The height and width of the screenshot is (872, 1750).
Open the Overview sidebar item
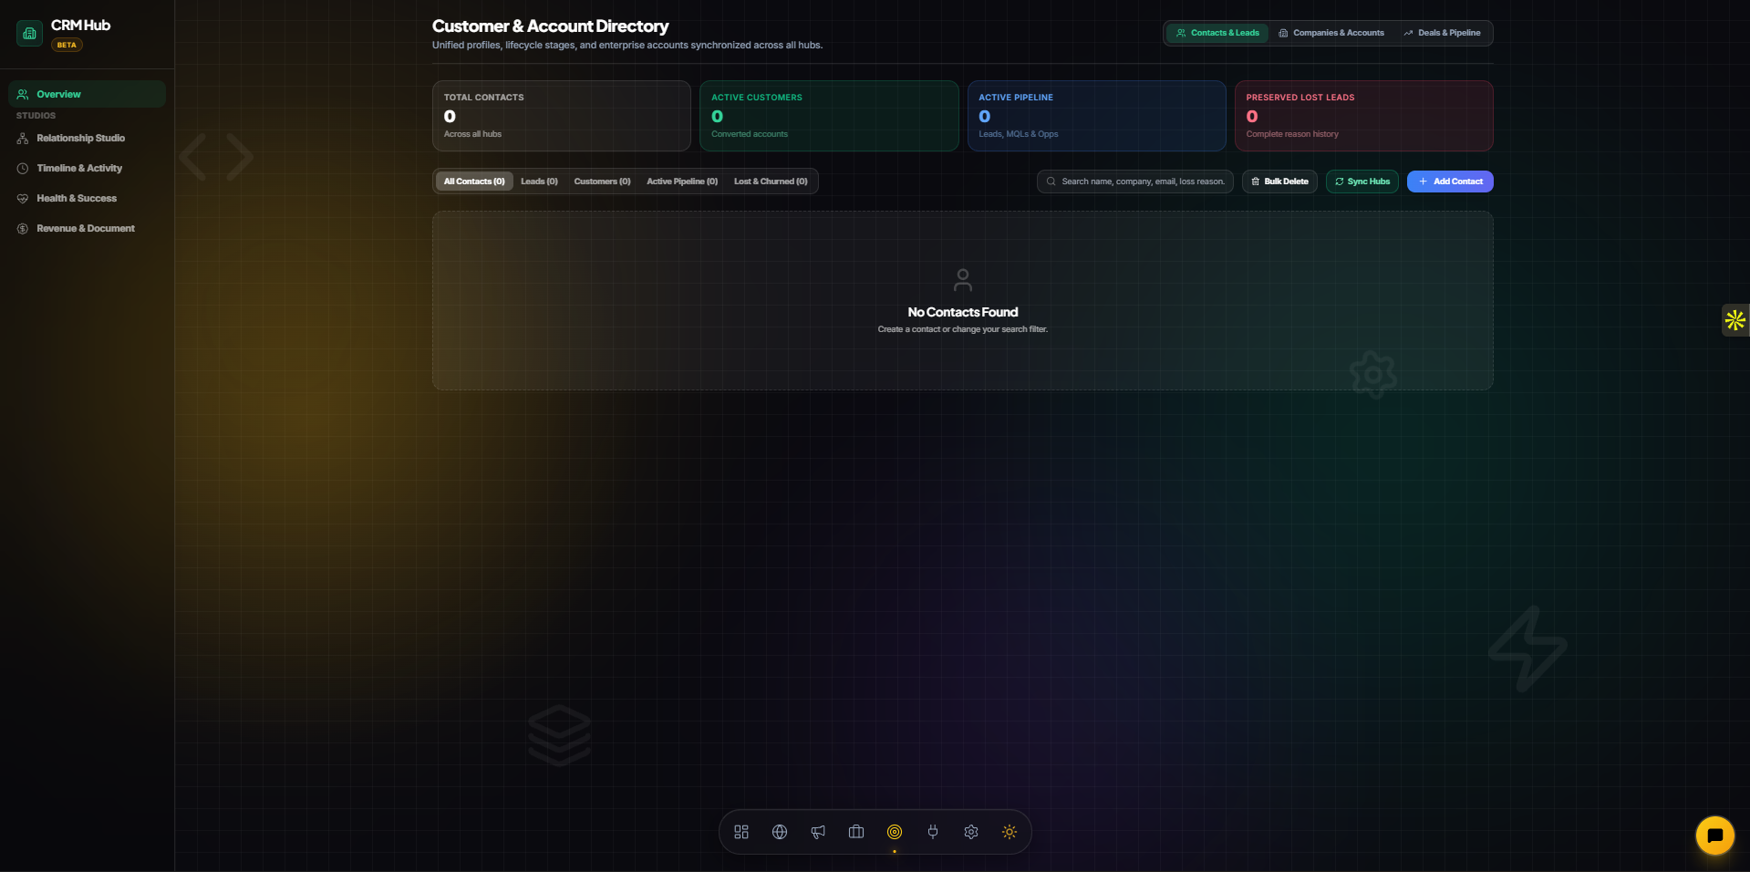click(x=87, y=94)
